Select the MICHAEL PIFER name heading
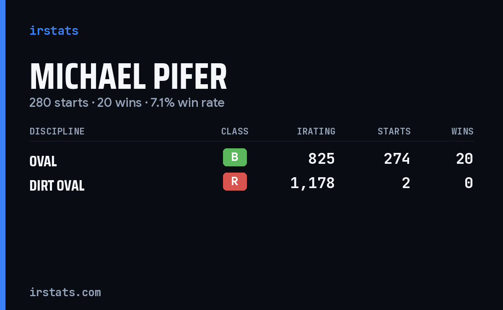Viewport: 503px width, 310px height. (128, 77)
